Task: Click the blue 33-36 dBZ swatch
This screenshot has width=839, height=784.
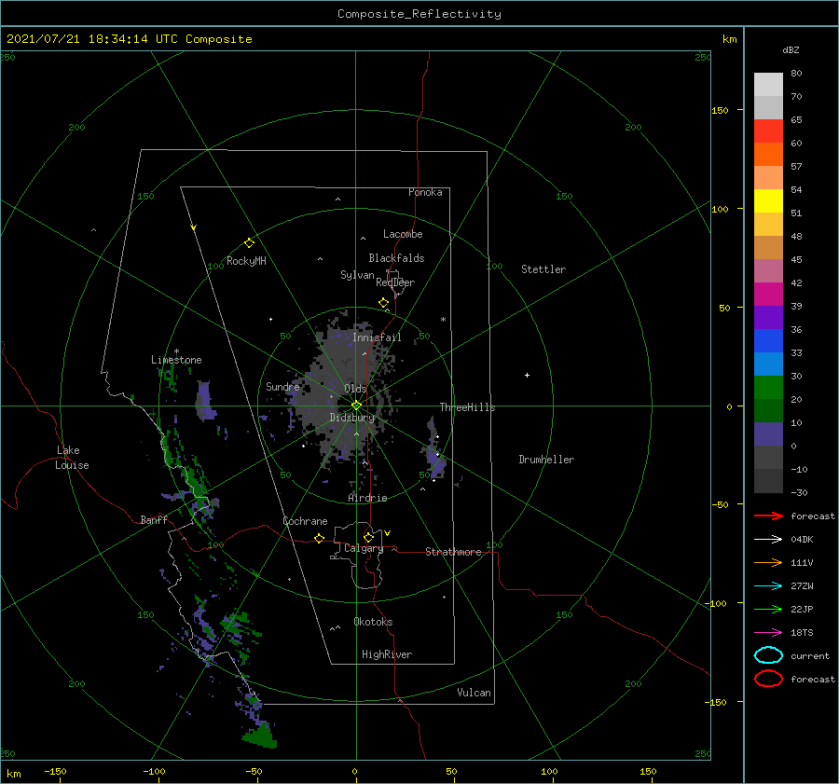Action: (768, 341)
